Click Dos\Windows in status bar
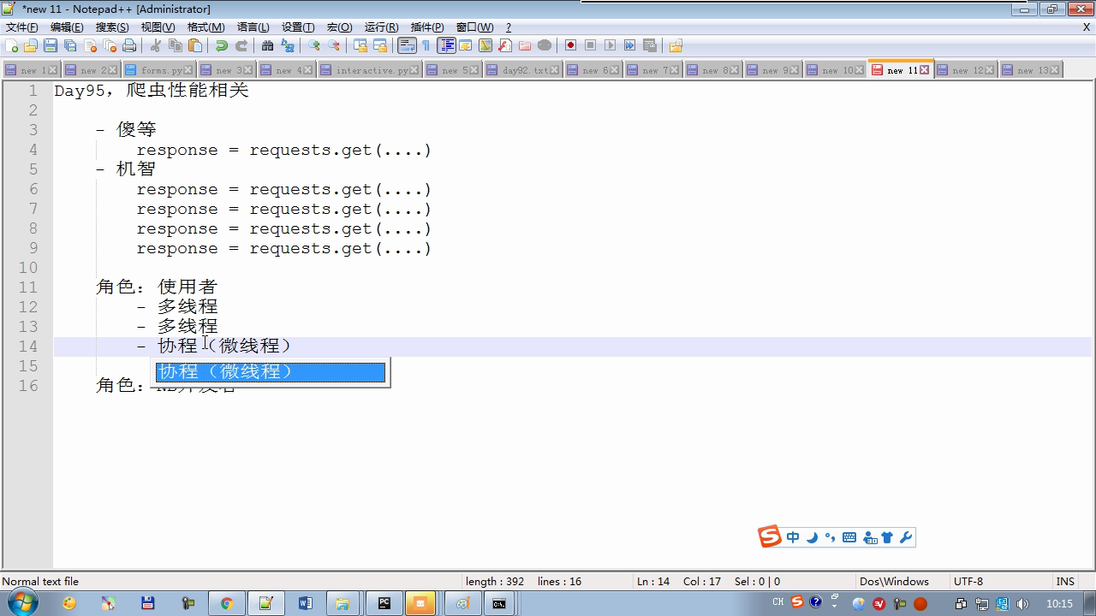Viewport: 1096px width, 616px height. click(894, 582)
